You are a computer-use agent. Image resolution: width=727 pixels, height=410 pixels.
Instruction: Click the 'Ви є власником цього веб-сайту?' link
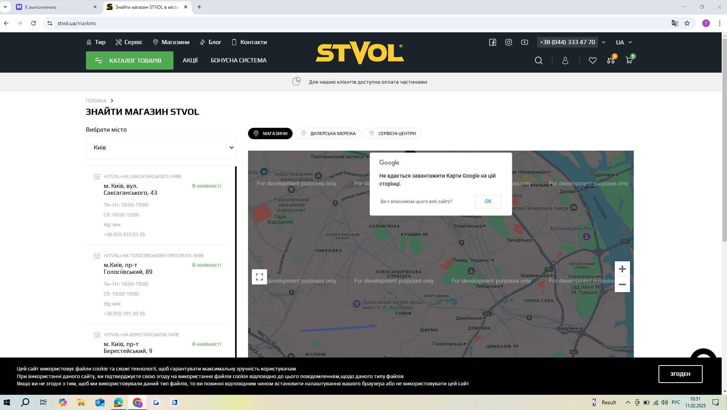(x=416, y=202)
